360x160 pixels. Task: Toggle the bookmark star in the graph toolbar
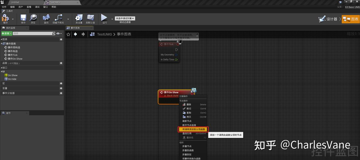coord(68,34)
